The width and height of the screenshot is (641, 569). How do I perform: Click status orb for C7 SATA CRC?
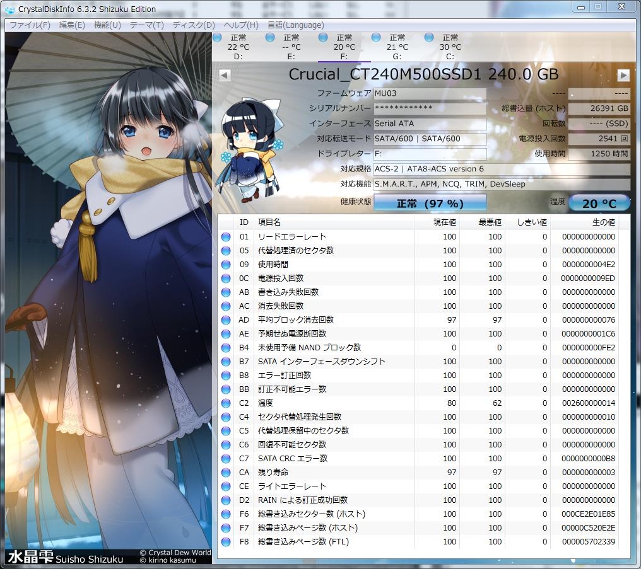[226, 459]
